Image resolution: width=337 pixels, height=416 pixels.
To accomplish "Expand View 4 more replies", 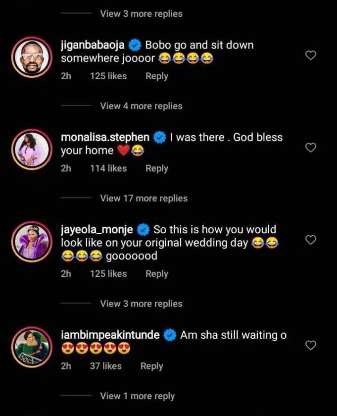I will pos(141,106).
